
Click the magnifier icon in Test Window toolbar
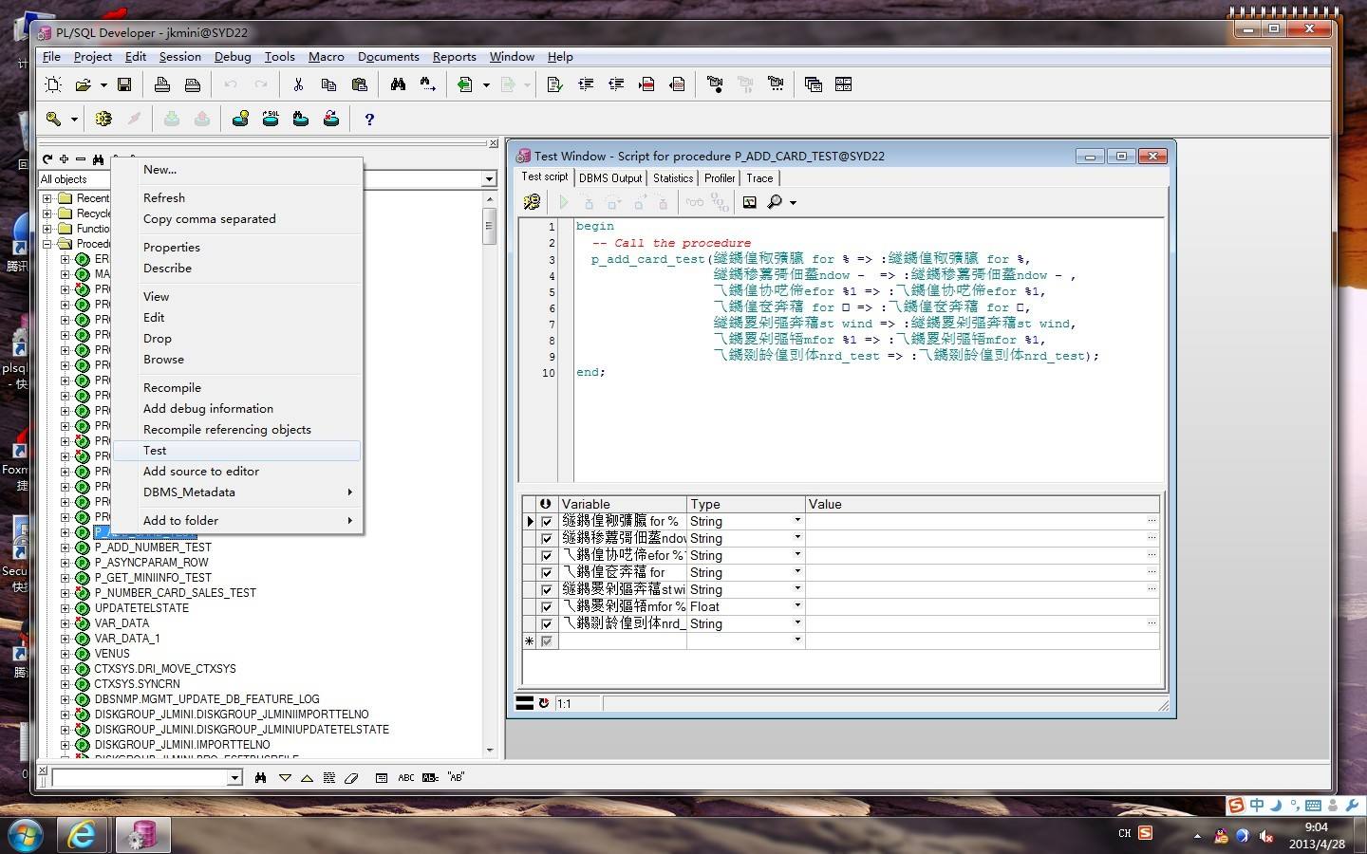coord(776,202)
